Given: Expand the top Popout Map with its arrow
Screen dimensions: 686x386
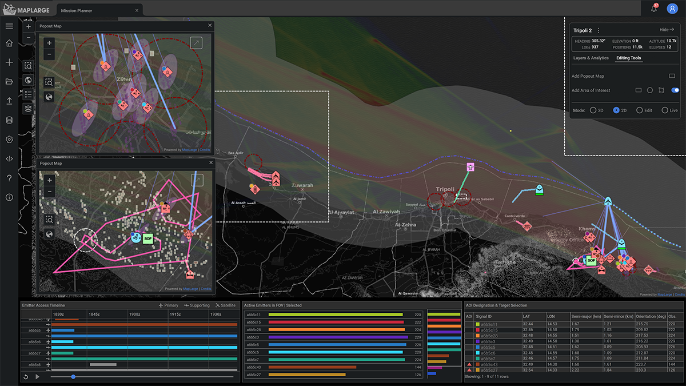Looking at the screenshot, I should 196,42.
